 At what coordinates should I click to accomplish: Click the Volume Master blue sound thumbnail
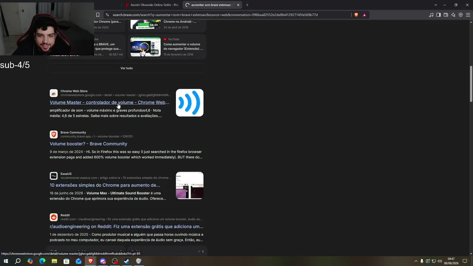pos(190,103)
